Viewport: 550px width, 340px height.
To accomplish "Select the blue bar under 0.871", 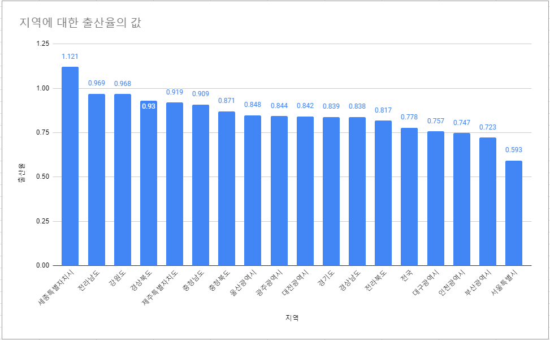I will click(x=227, y=188).
